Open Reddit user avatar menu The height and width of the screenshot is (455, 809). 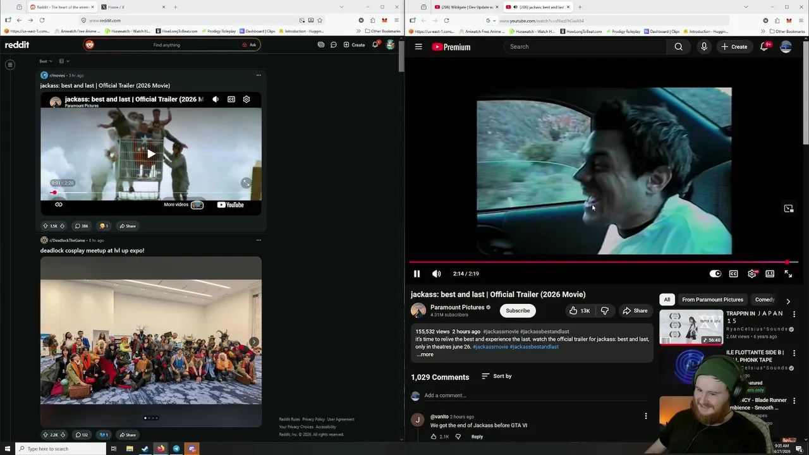391,45
